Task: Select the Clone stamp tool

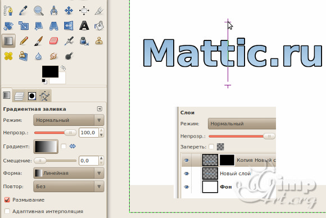Action: click(99, 41)
